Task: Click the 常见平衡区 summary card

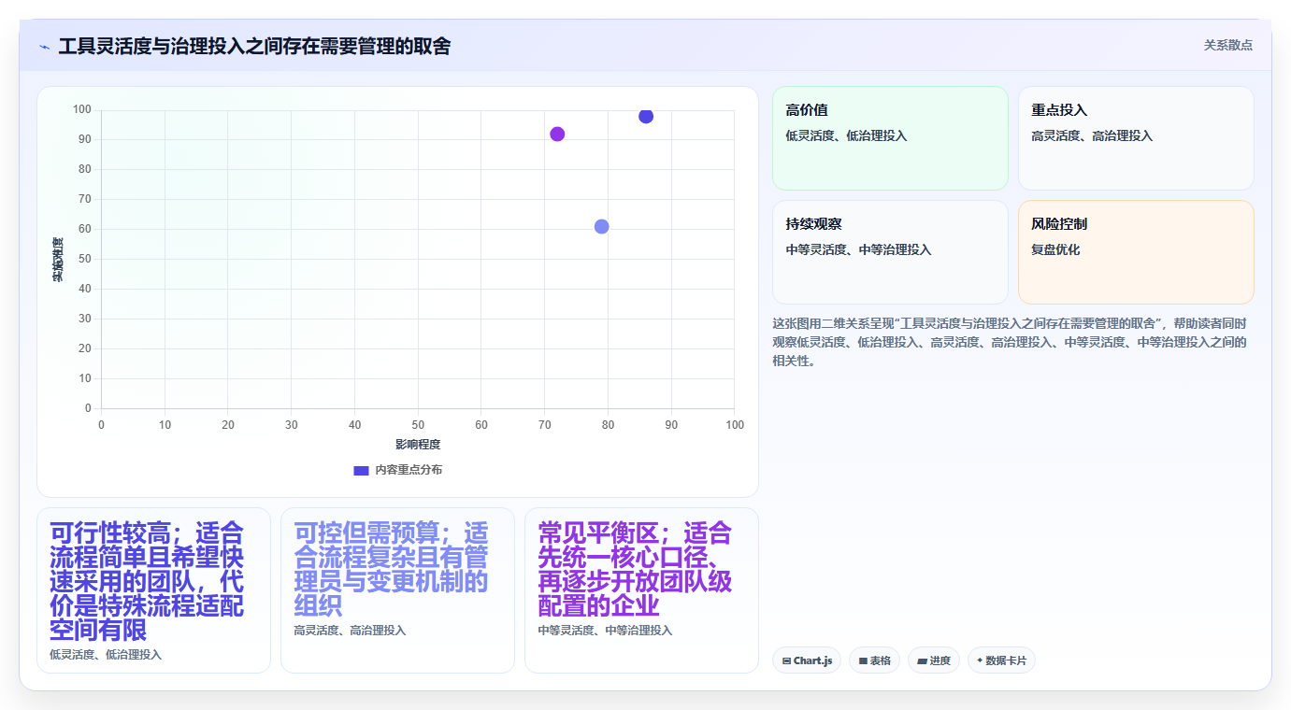Action: pyautogui.click(x=641, y=590)
